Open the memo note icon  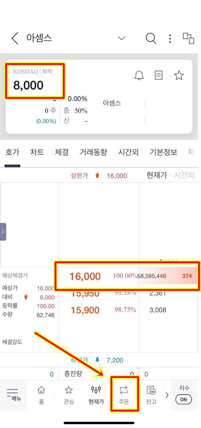tap(159, 75)
